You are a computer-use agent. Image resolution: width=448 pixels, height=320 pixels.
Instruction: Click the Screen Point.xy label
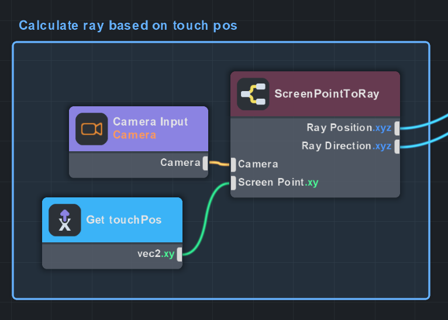278,183
